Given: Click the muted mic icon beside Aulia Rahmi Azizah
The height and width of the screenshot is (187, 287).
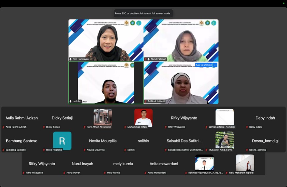Looking at the screenshot, I should [3, 127].
